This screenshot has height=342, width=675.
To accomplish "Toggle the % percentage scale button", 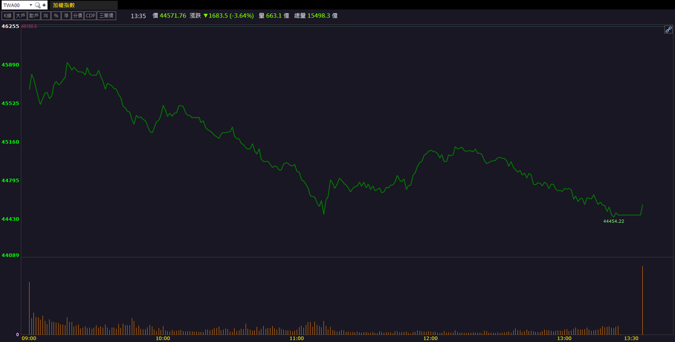I will coord(56,16).
